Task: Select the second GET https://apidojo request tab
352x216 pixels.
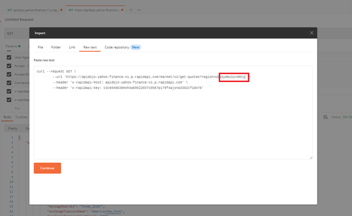Action: point(96,10)
